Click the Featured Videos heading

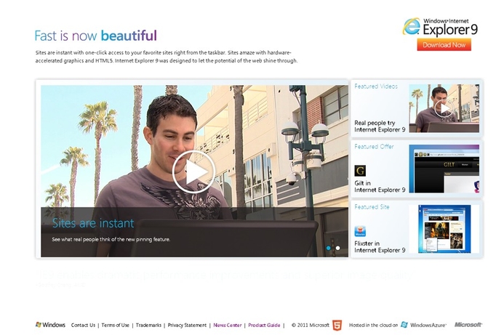(376, 86)
